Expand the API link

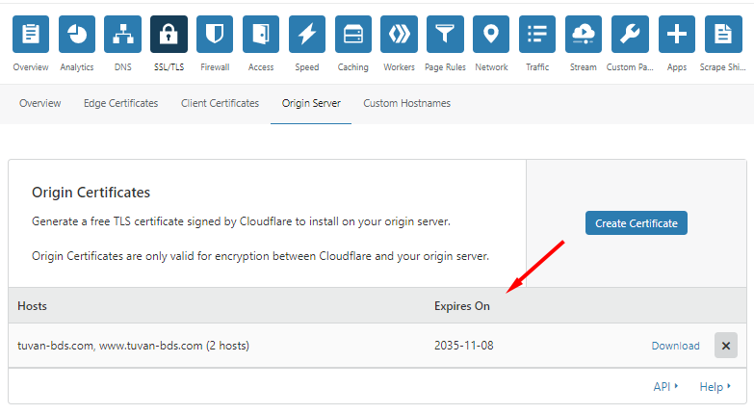pyautogui.click(x=665, y=387)
